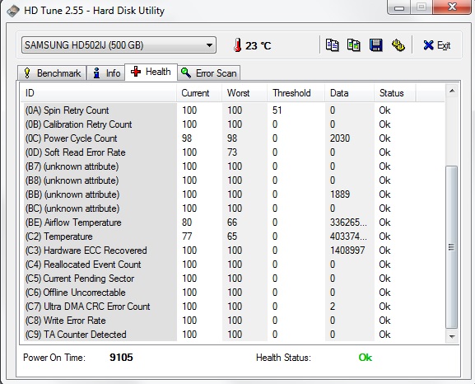
Task: Click the Worst column header
Action: 244,93
